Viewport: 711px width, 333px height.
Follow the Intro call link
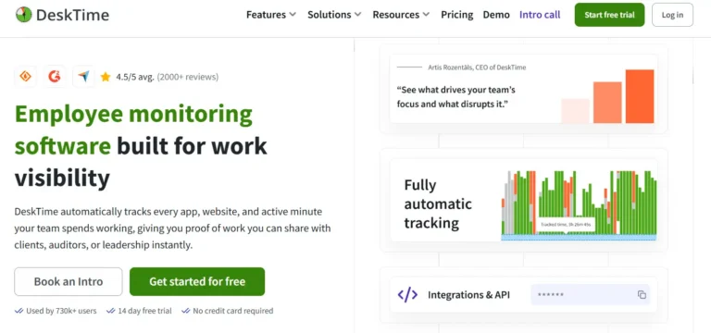tap(540, 15)
